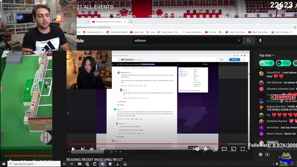Close the READING REDDIT INVOLVING tab

[125, 22]
